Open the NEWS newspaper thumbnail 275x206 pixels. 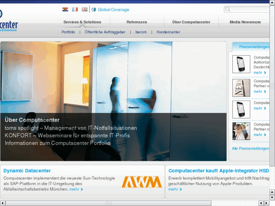point(241,88)
